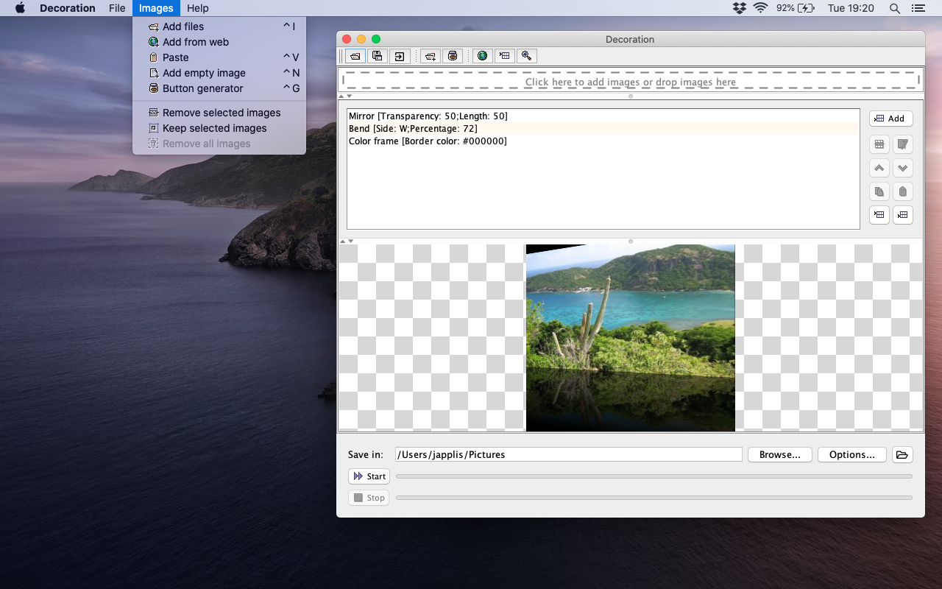Select 'Keep selected images' menu entry

pyautogui.click(x=214, y=128)
